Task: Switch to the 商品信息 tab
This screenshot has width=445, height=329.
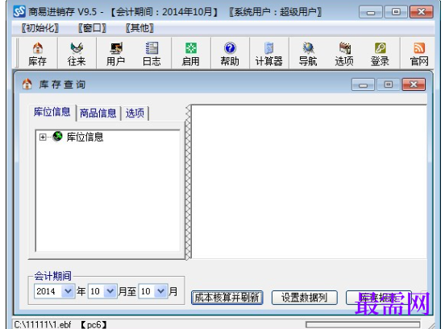Action: coord(98,113)
